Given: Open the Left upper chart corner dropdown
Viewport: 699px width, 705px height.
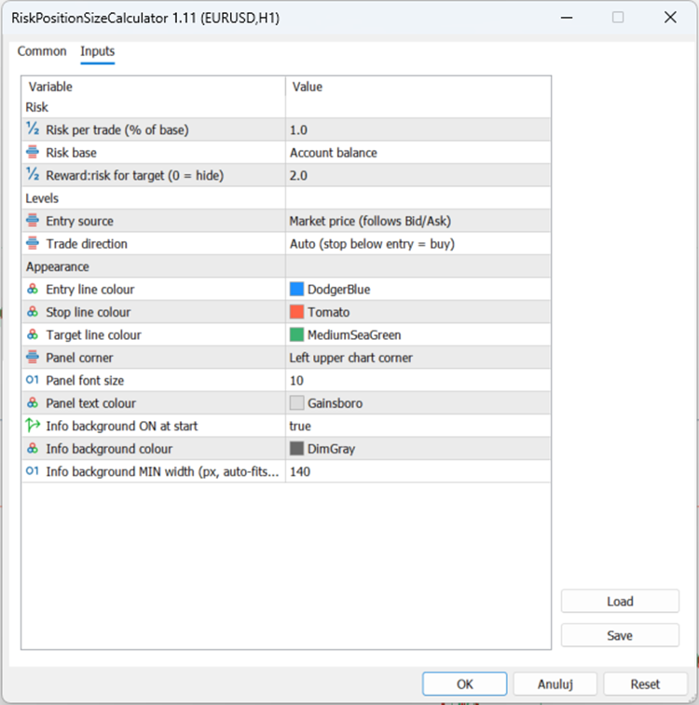Looking at the screenshot, I should click(418, 358).
